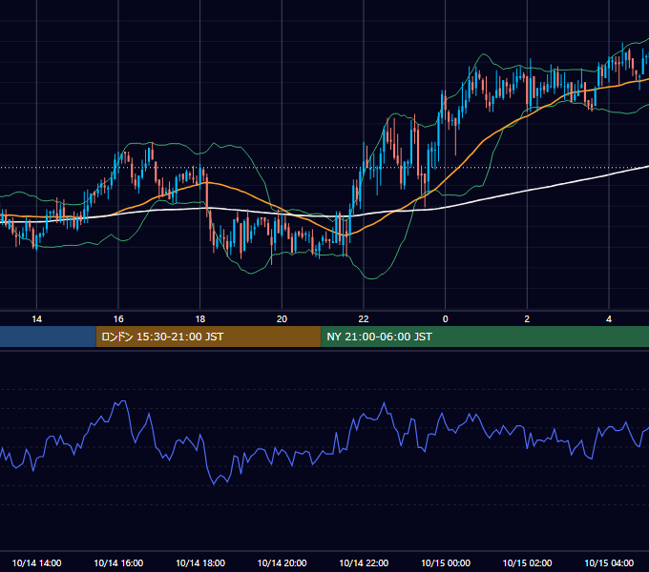Click the NY 21:00-06:00 JST session band

pos(485,337)
